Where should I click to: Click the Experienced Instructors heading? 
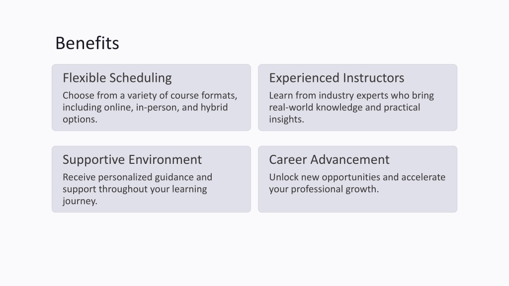pyautogui.click(x=337, y=78)
